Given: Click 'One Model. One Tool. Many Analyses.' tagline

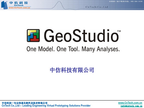Looking at the screenshot, I should coord(73,49).
